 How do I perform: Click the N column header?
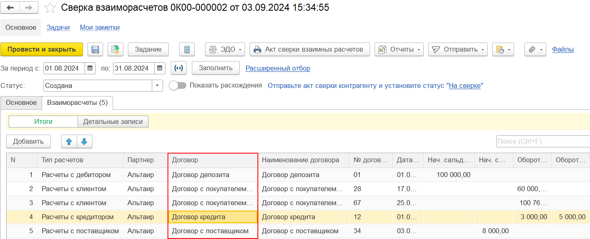point(22,160)
